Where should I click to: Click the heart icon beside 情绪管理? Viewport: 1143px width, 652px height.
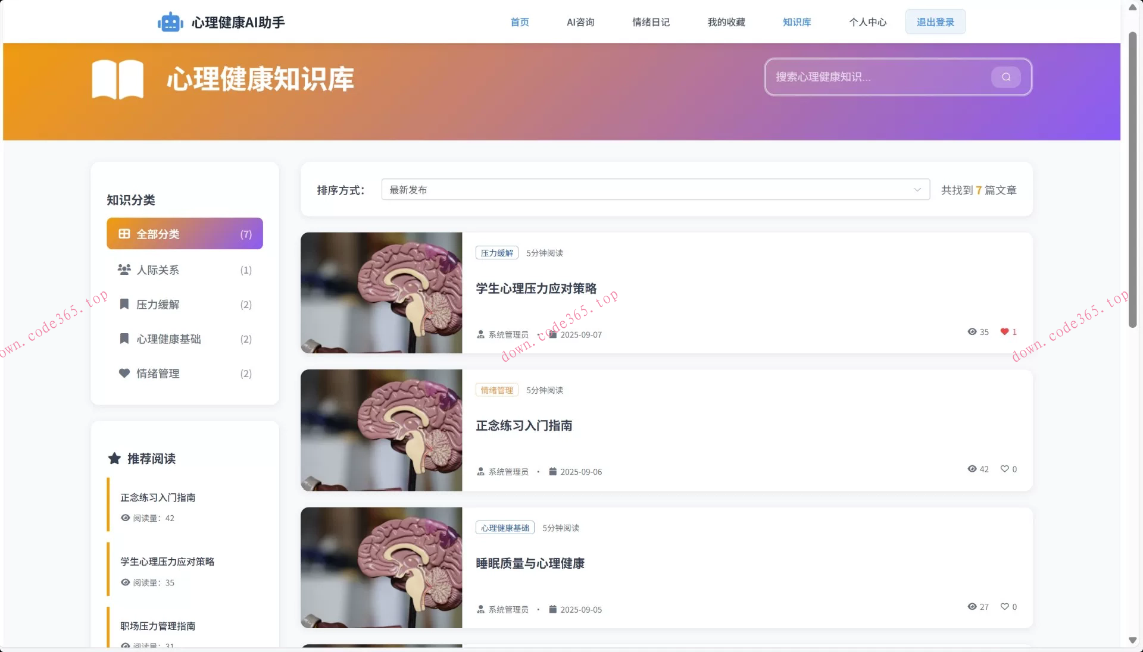pos(123,374)
